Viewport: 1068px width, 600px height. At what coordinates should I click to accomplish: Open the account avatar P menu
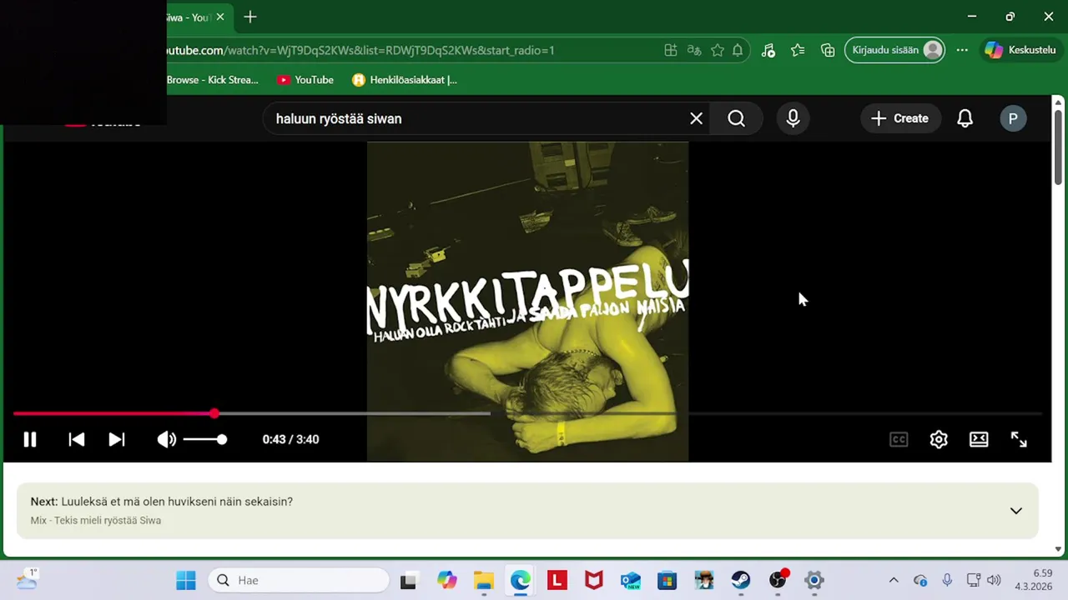click(x=1013, y=118)
